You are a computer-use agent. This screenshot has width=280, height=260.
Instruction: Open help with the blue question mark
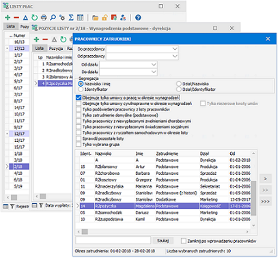coord(138,18)
